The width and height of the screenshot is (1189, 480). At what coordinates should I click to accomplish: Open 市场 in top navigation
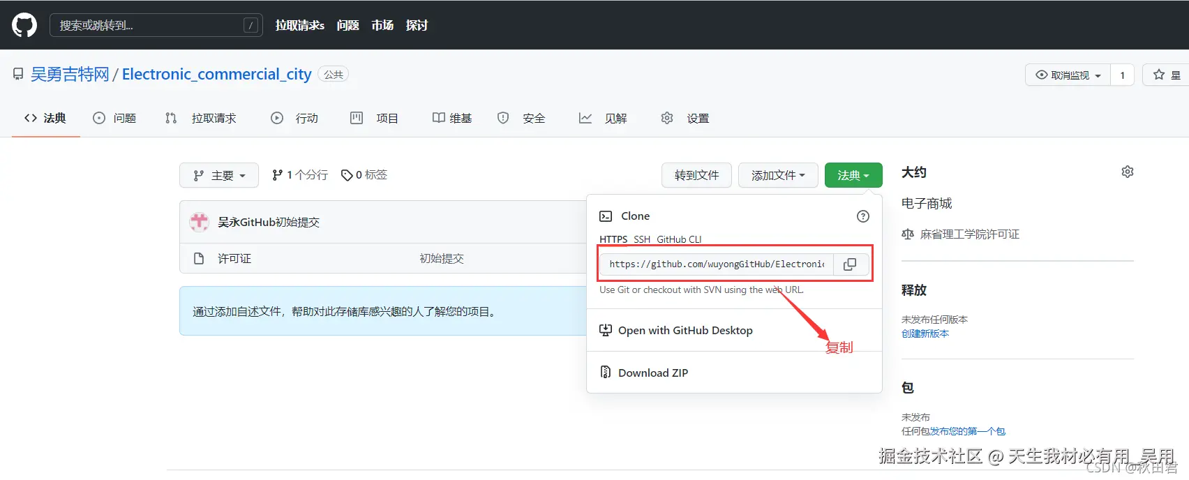pyautogui.click(x=382, y=25)
